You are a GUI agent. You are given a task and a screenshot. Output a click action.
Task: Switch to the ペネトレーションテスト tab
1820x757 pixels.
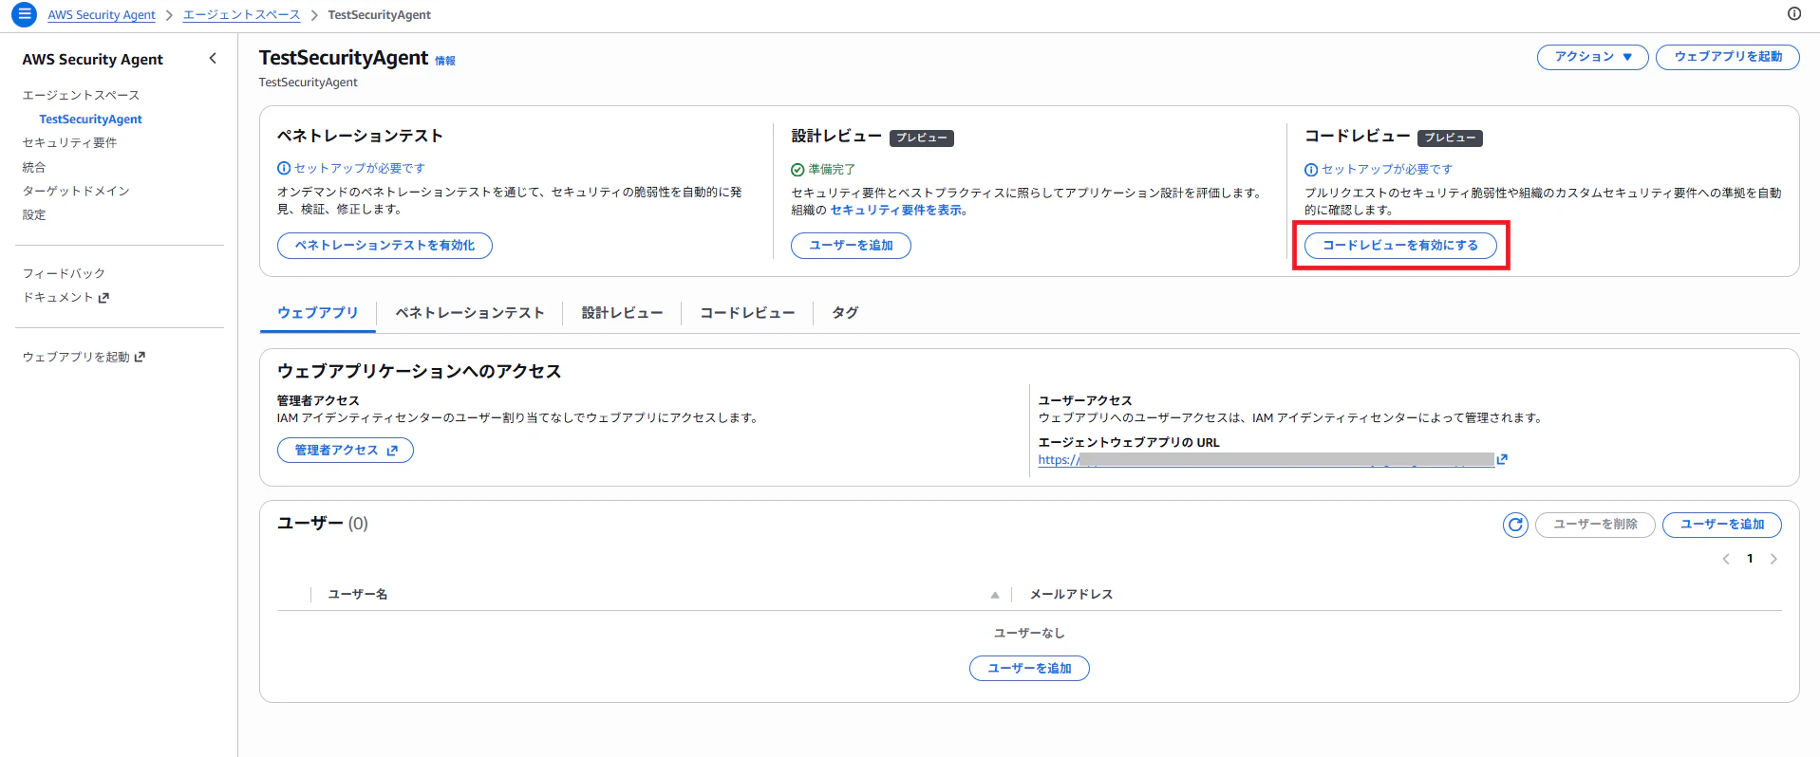[x=470, y=313]
